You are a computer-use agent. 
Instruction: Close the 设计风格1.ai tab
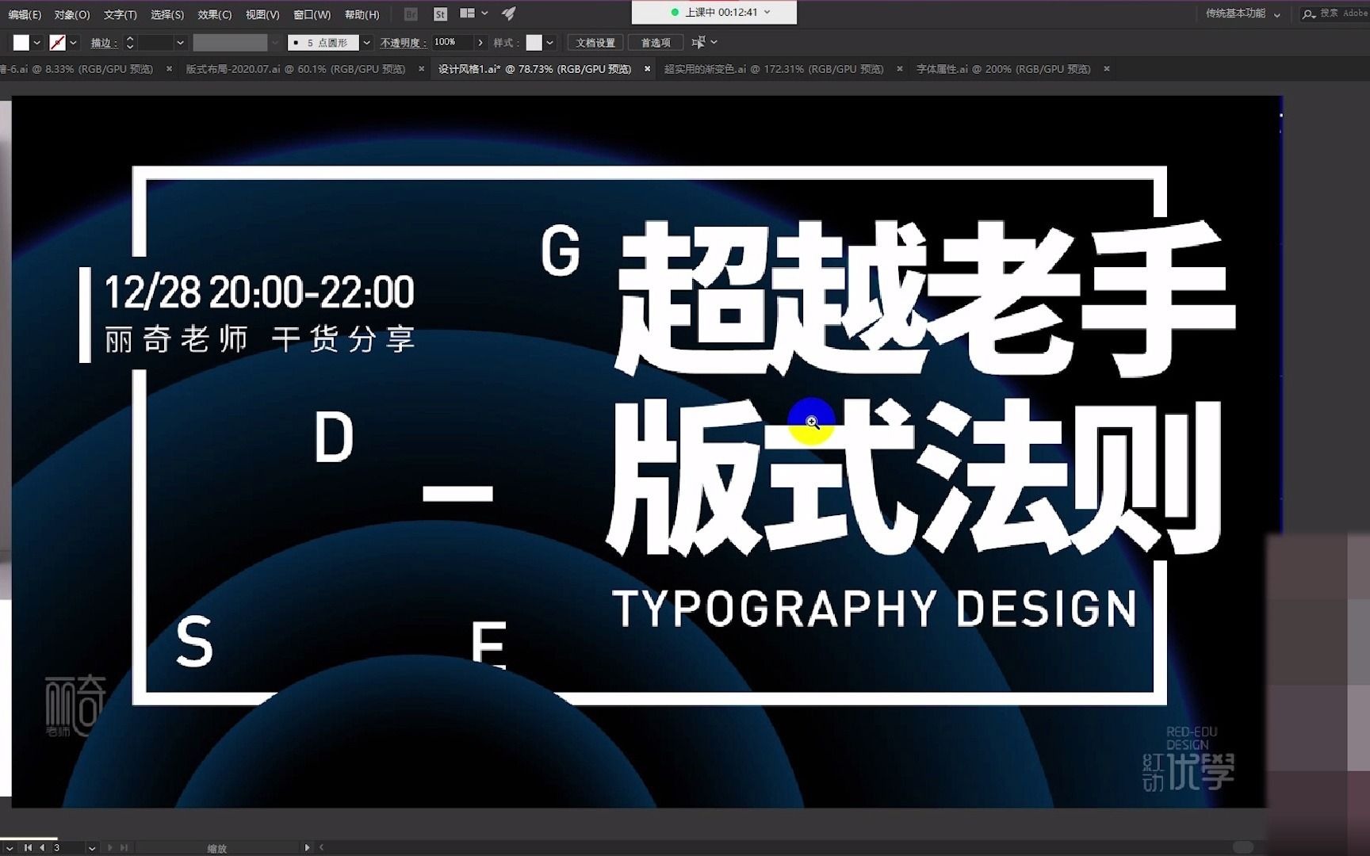click(x=647, y=69)
